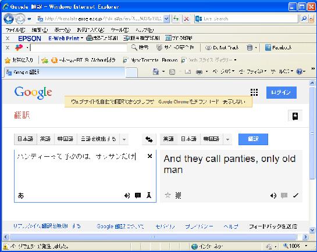This screenshot has width=317, height=252.
Task: Expand the address bar history dropdown
Action: coord(166,19)
